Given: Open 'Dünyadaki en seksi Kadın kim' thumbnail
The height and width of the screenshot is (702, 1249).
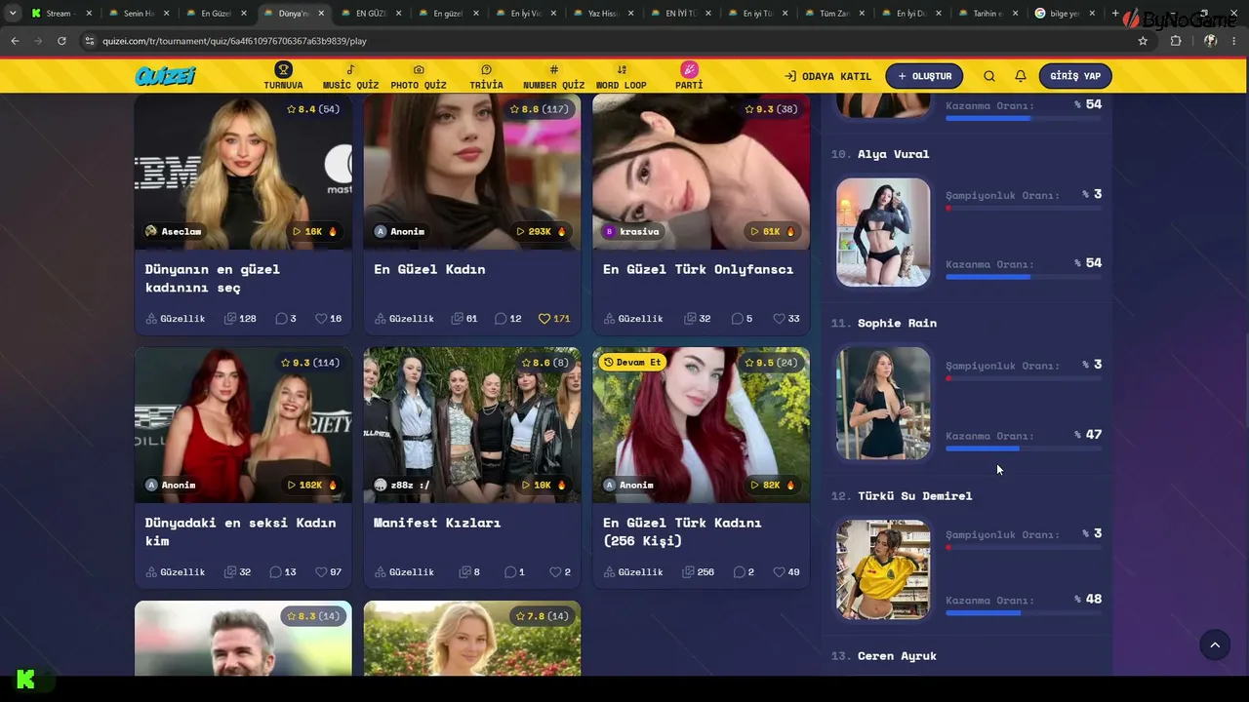Looking at the screenshot, I should click(x=243, y=425).
